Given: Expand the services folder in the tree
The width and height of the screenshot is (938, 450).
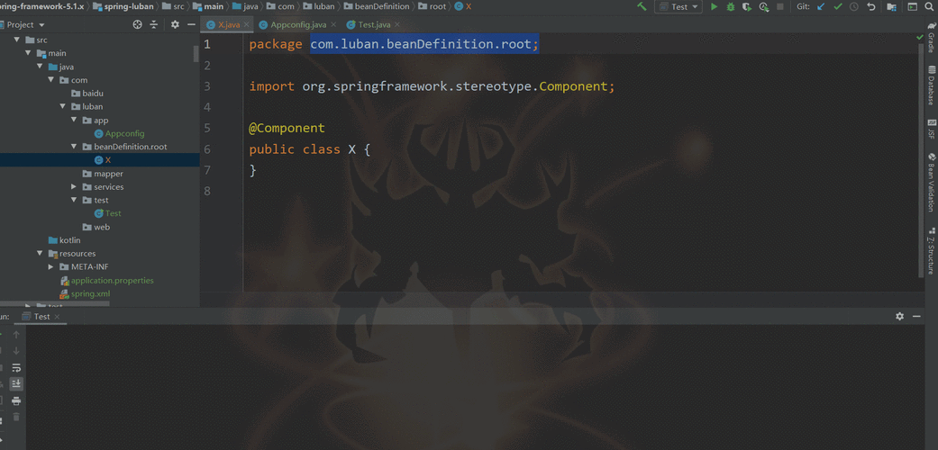Looking at the screenshot, I should 74,187.
